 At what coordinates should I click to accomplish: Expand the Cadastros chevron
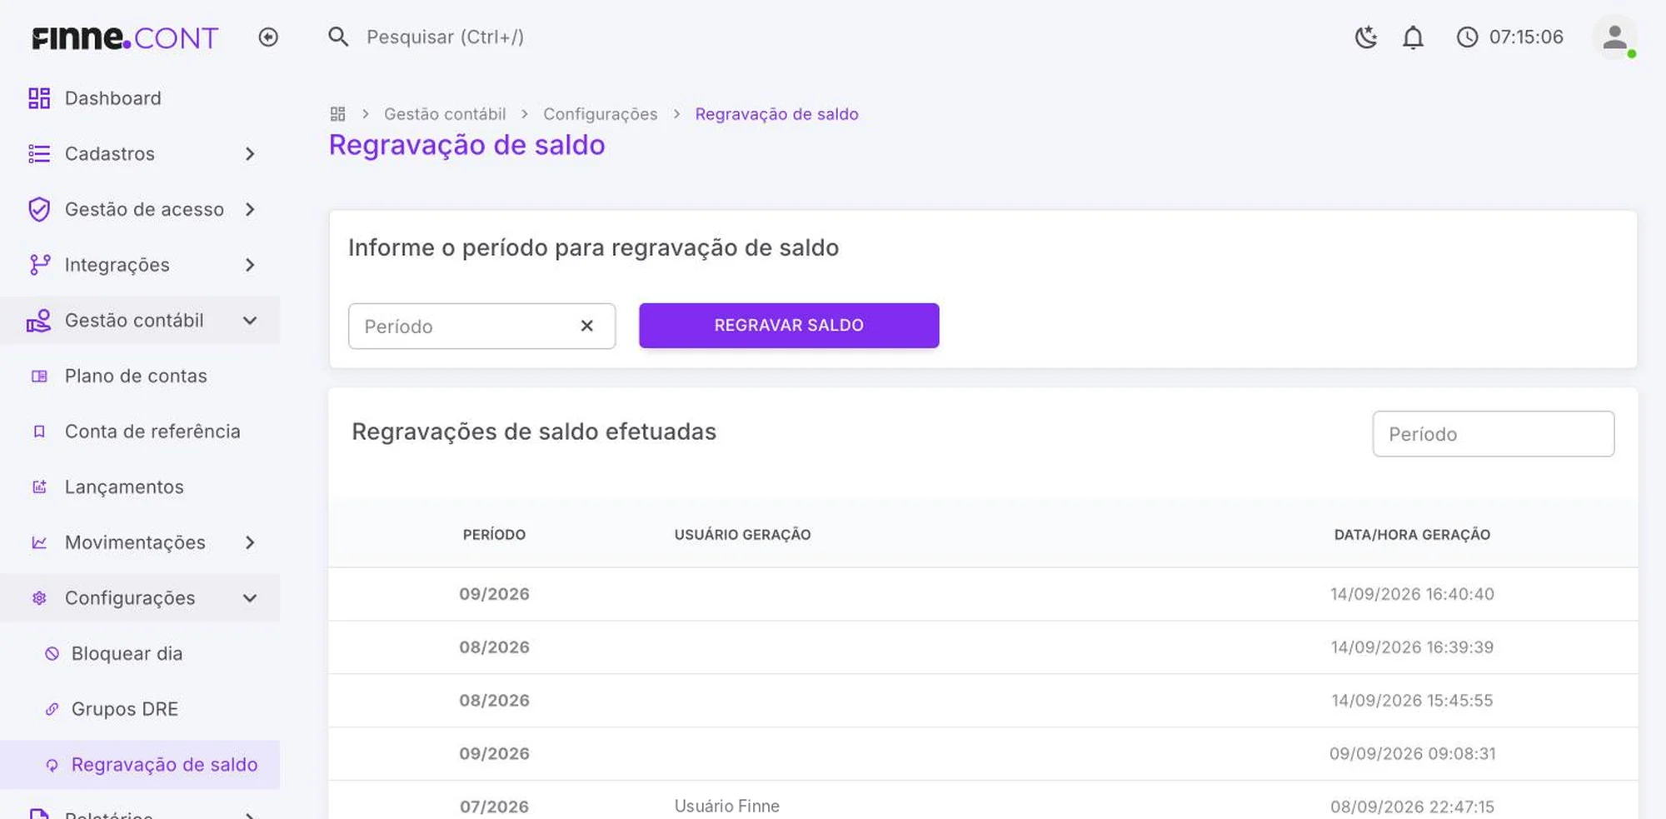coord(250,154)
